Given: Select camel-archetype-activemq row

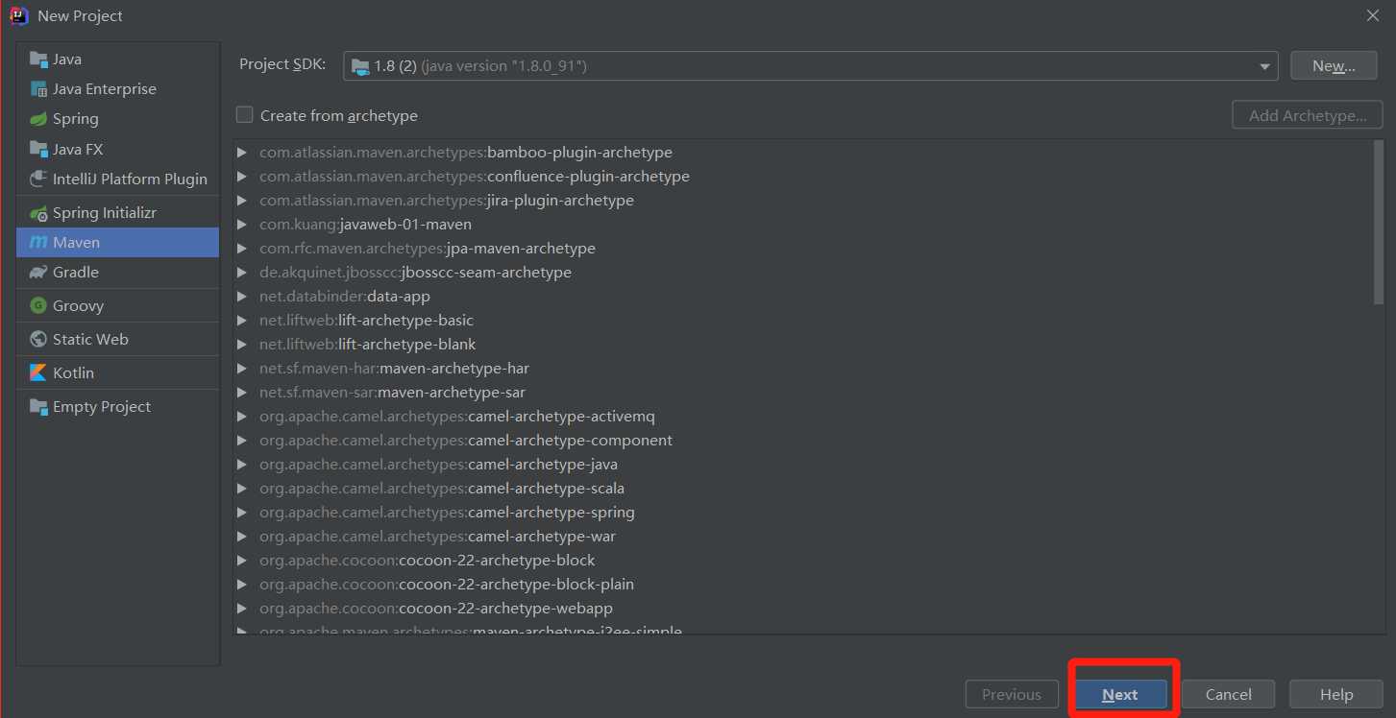Looking at the screenshot, I should tap(803, 417).
